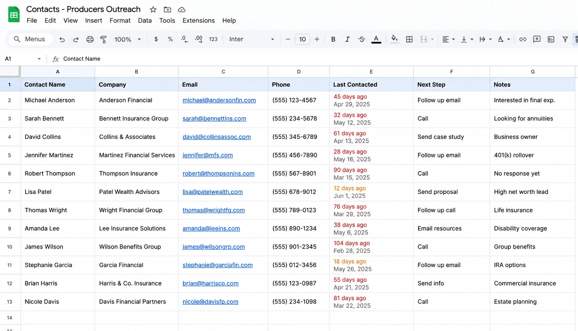The image size is (578, 331).
Task: Select the cell reading Send case study
Action: [451, 137]
